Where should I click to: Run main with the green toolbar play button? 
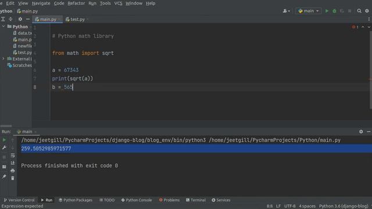tap(327, 11)
